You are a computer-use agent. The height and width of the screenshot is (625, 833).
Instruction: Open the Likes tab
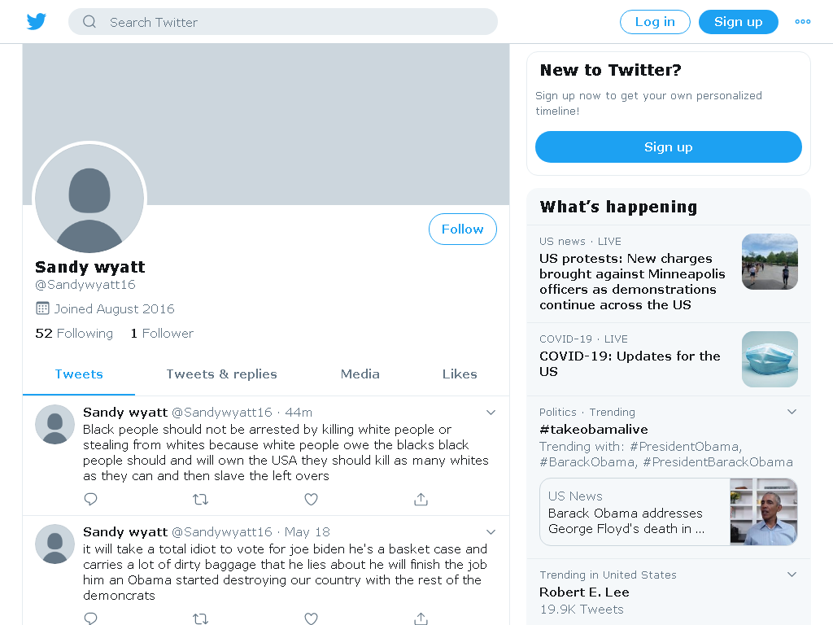click(460, 374)
